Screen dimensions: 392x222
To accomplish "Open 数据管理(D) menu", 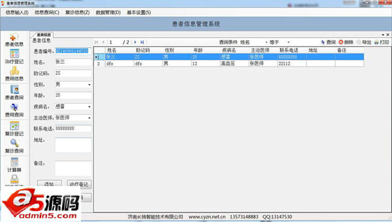I will click(x=108, y=13).
